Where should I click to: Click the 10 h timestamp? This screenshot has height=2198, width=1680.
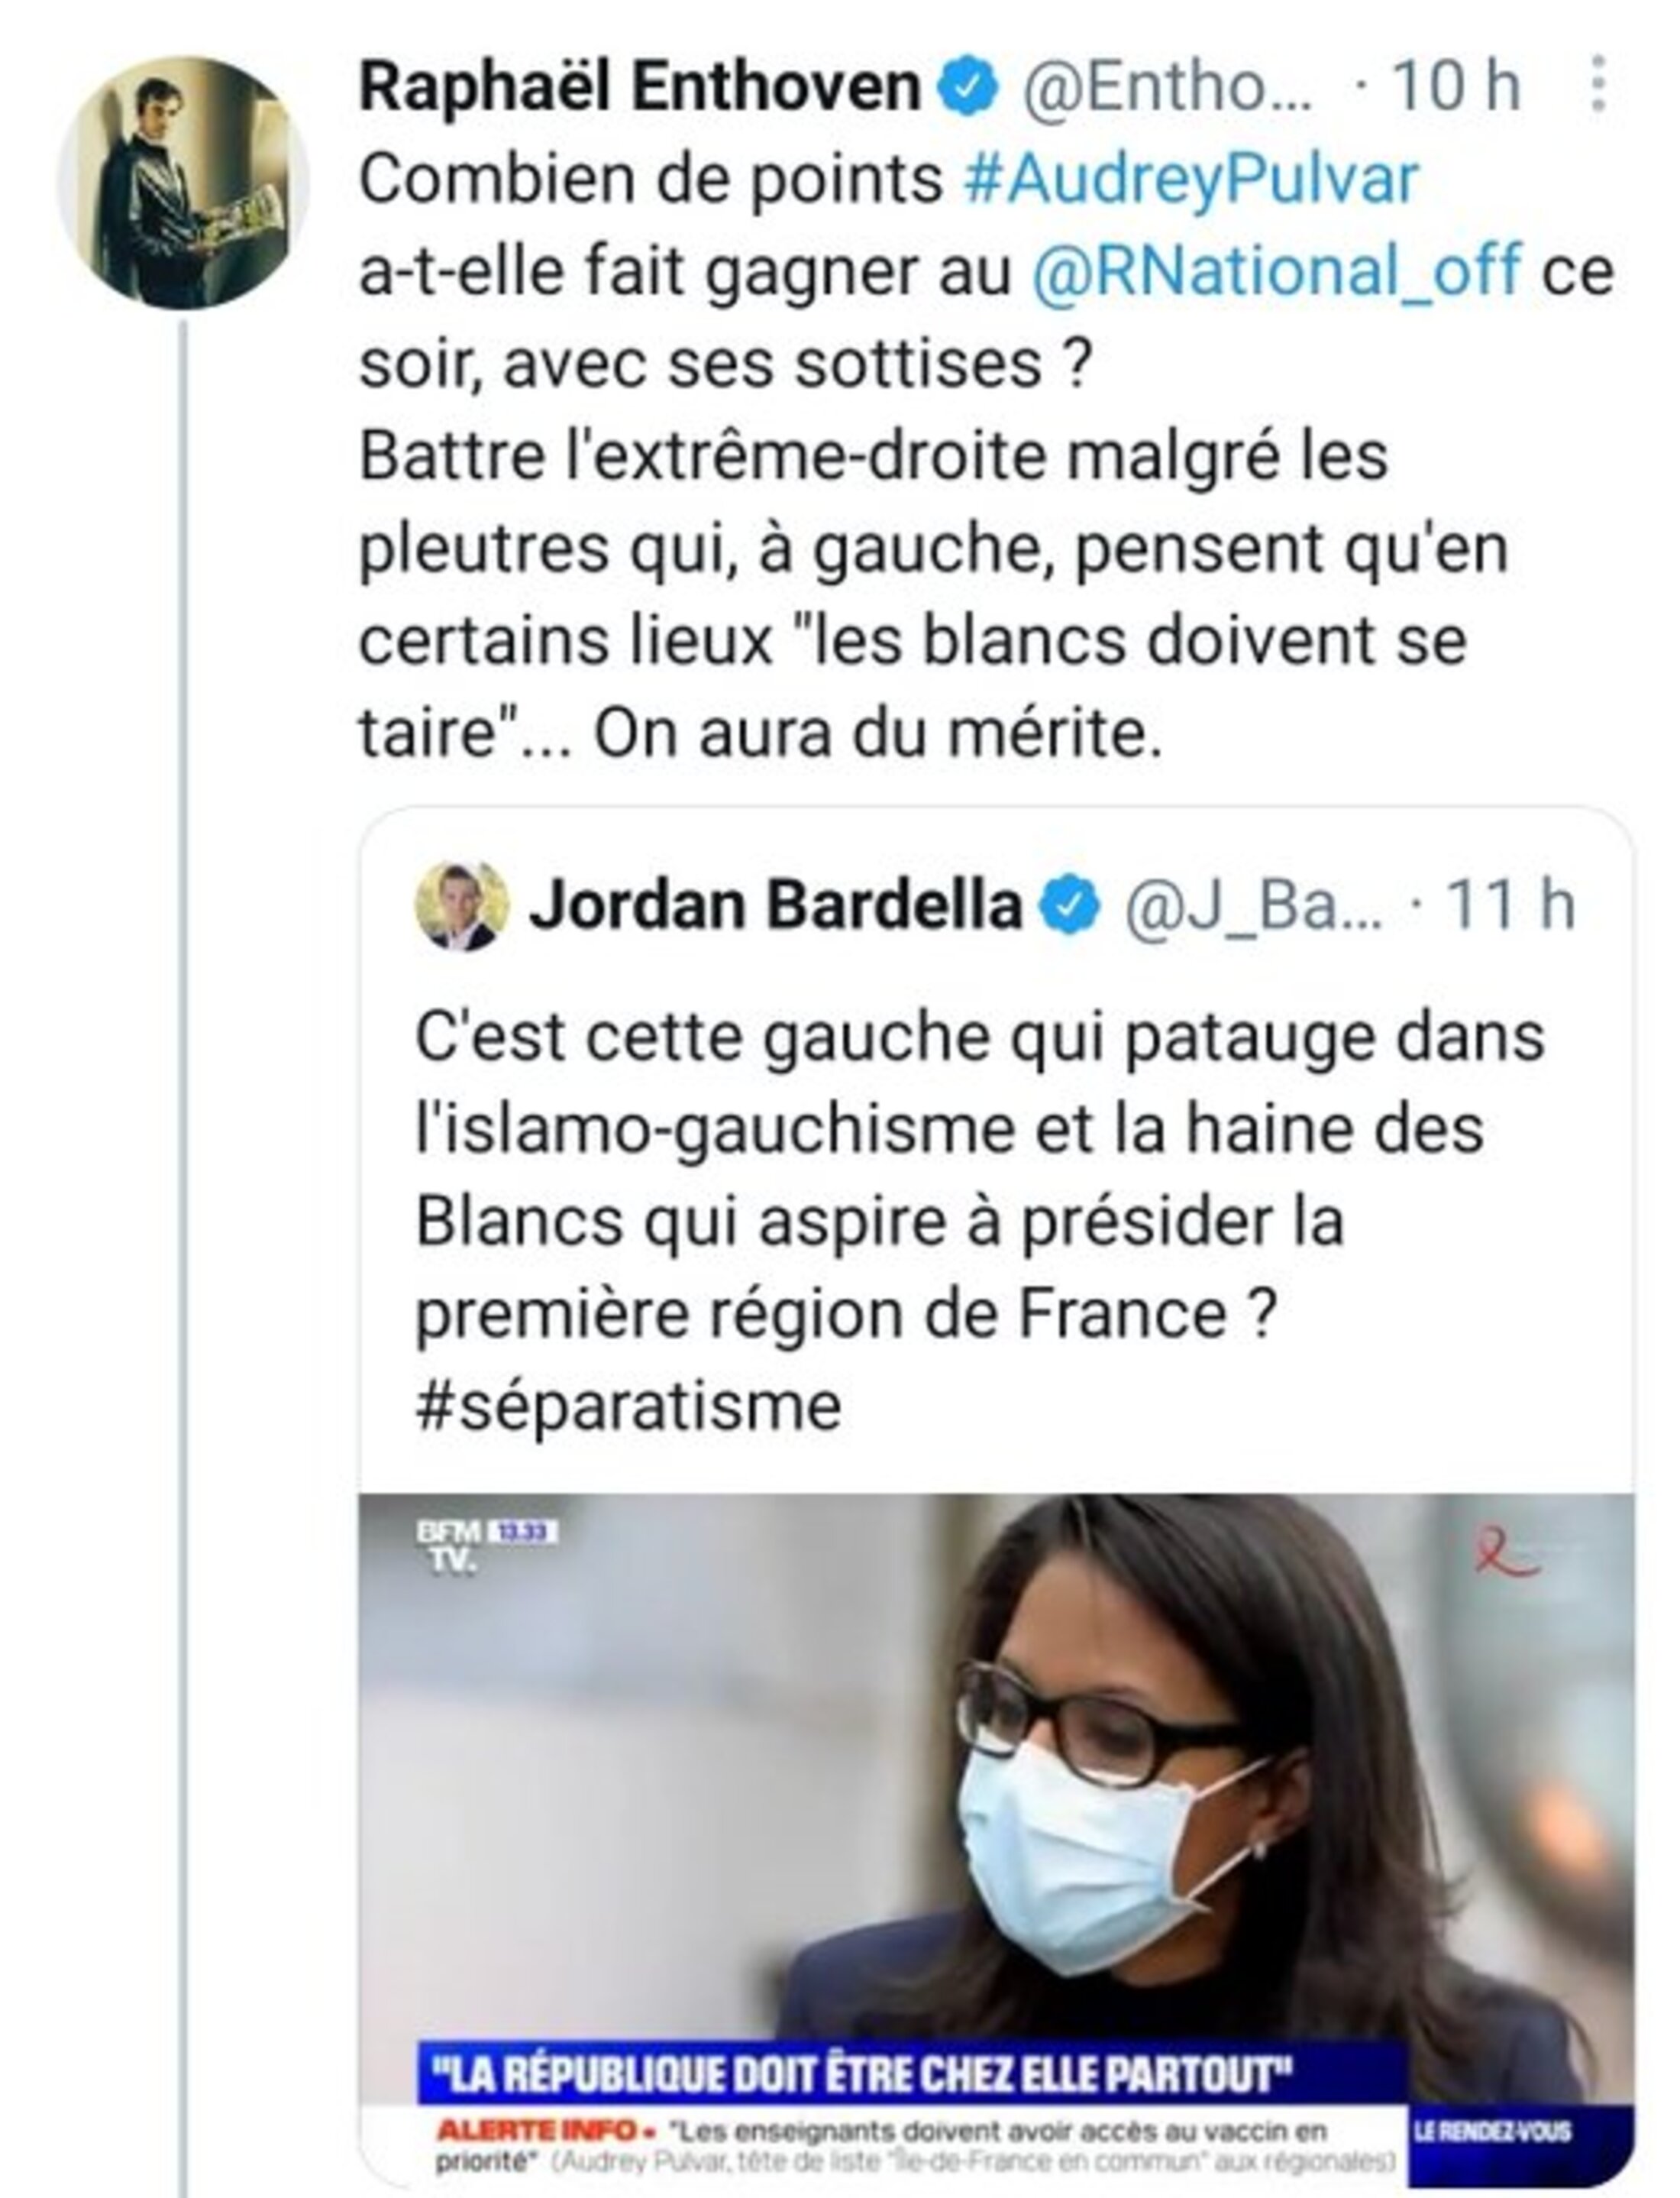(1456, 87)
